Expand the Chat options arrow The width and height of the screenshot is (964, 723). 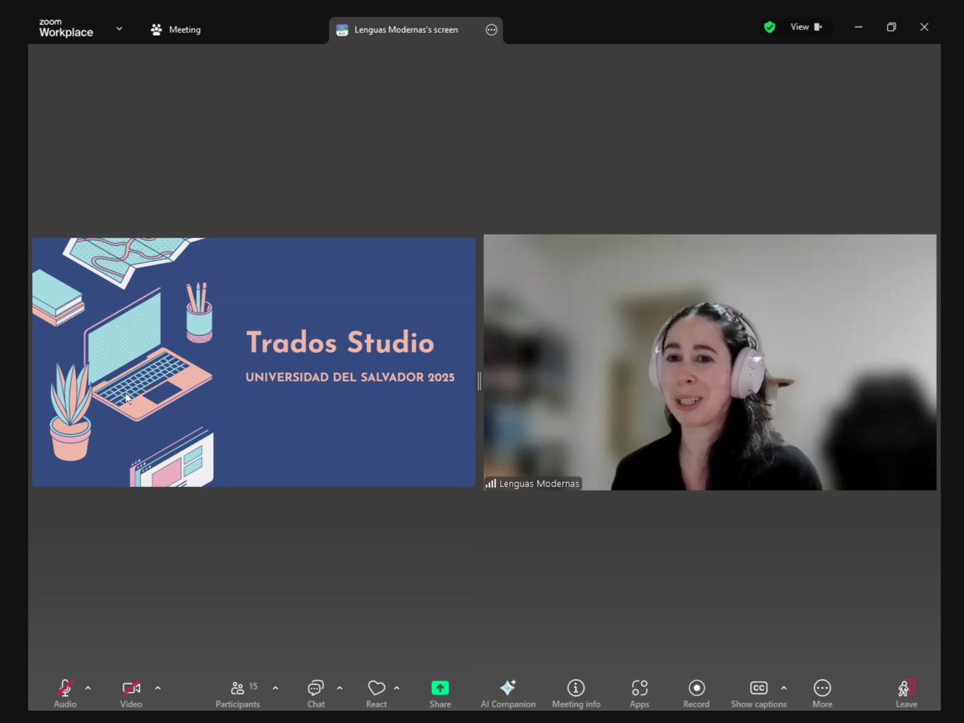(x=339, y=688)
